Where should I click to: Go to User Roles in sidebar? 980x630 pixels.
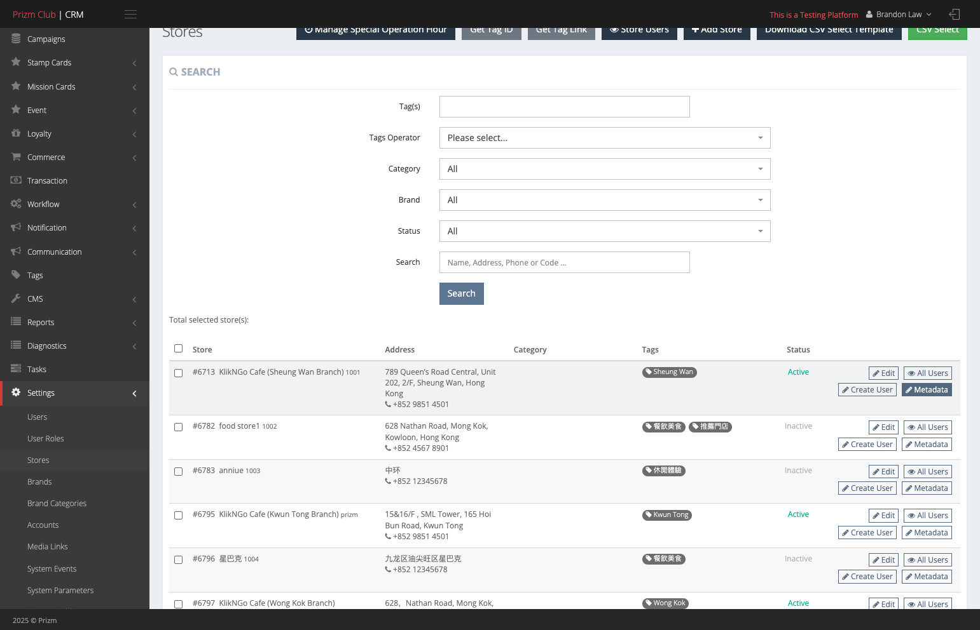click(46, 439)
